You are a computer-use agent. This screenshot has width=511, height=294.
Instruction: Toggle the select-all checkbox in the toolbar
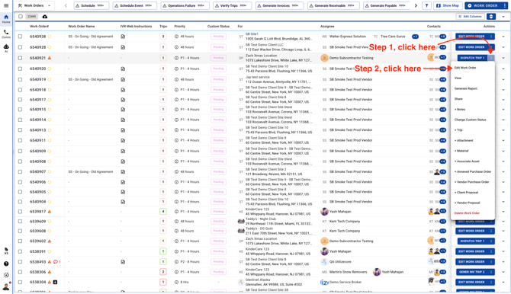21,16
